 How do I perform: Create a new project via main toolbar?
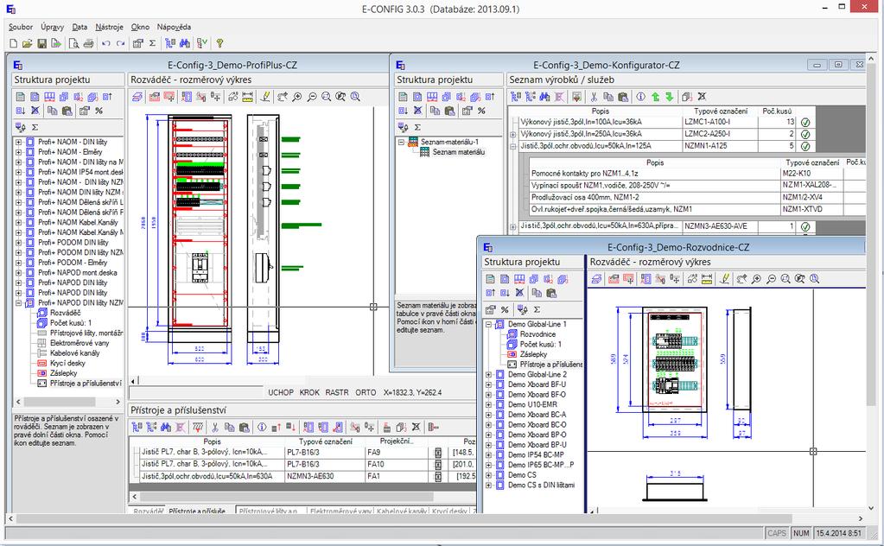coord(14,43)
